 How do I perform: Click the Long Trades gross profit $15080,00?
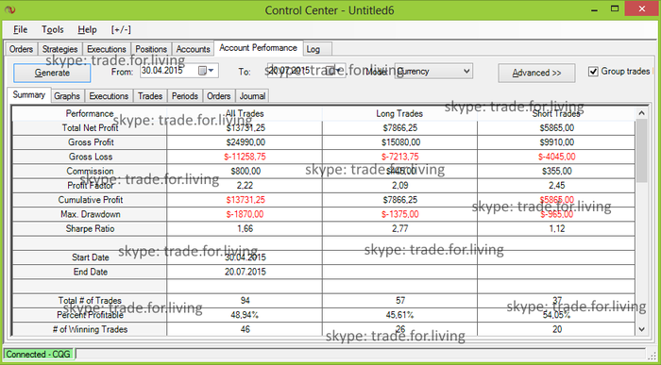click(x=400, y=142)
